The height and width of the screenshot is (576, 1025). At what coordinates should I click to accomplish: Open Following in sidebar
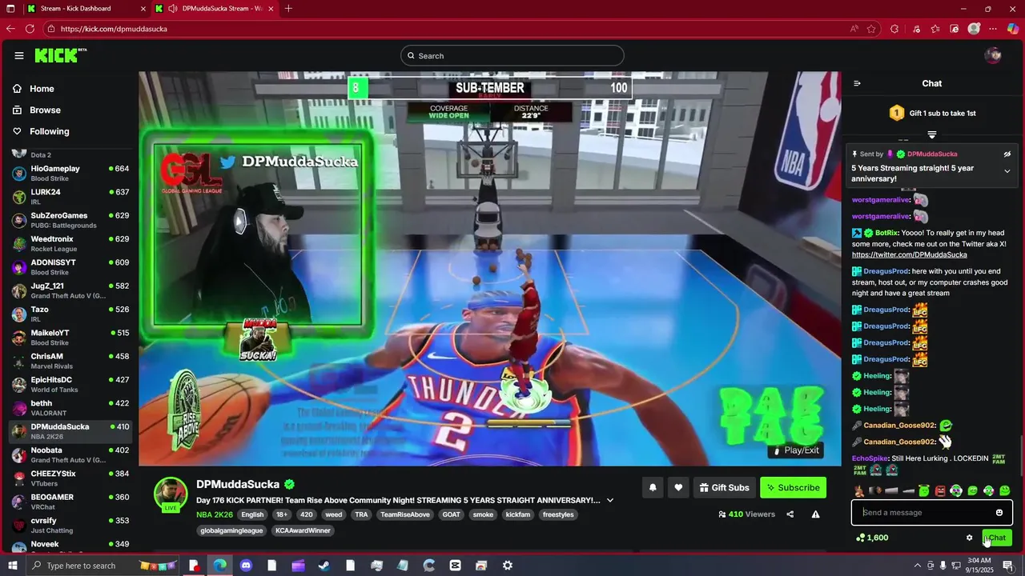(x=50, y=131)
